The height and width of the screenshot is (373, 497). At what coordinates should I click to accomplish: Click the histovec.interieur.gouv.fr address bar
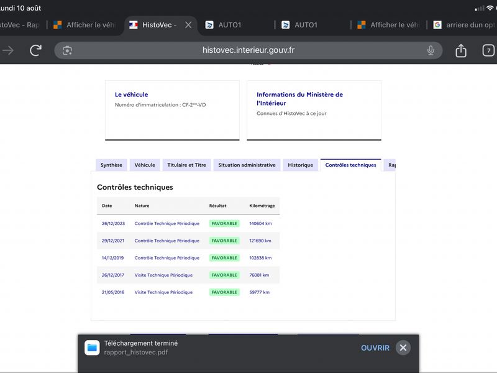(x=248, y=50)
